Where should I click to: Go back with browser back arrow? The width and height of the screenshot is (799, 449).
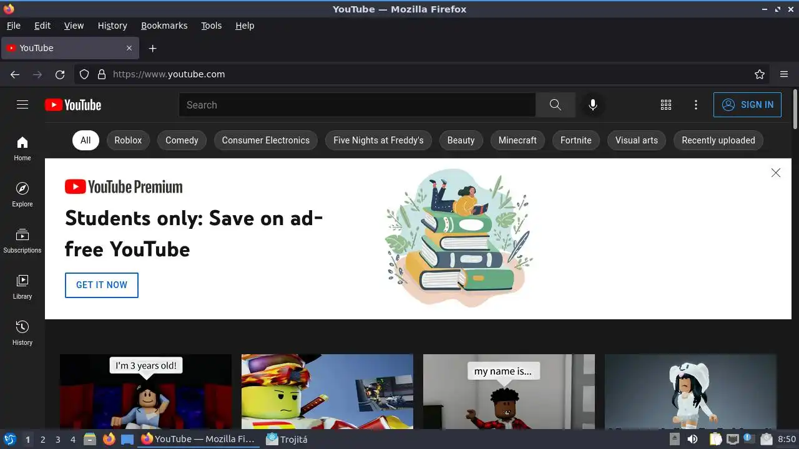tap(15, 74)
